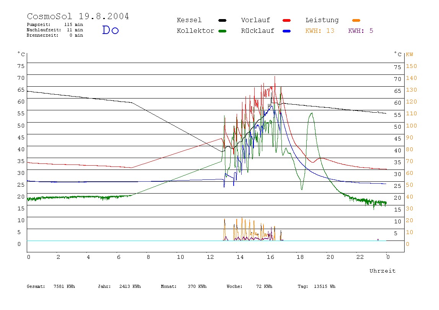439x310 pixels.
Task: Click hour 22 on the time axis
Action: click(360, 257)
